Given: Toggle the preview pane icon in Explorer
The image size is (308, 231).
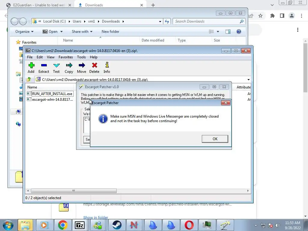Looking at the screenshot, I should (x=228, y=32).
